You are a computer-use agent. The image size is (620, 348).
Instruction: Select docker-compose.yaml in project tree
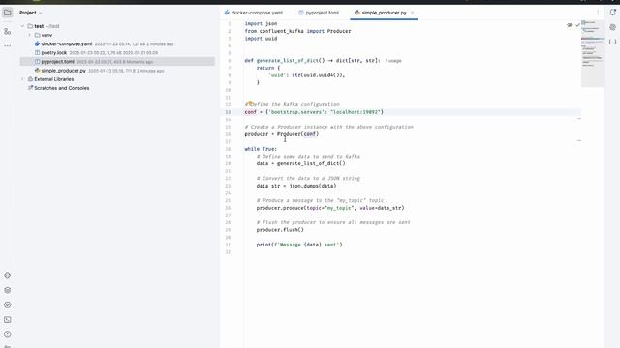pos(67,43)
